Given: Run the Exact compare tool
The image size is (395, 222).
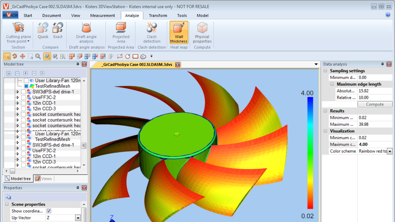Looking at the screenshot, I should pyautogui.click(x=58, y=31).
